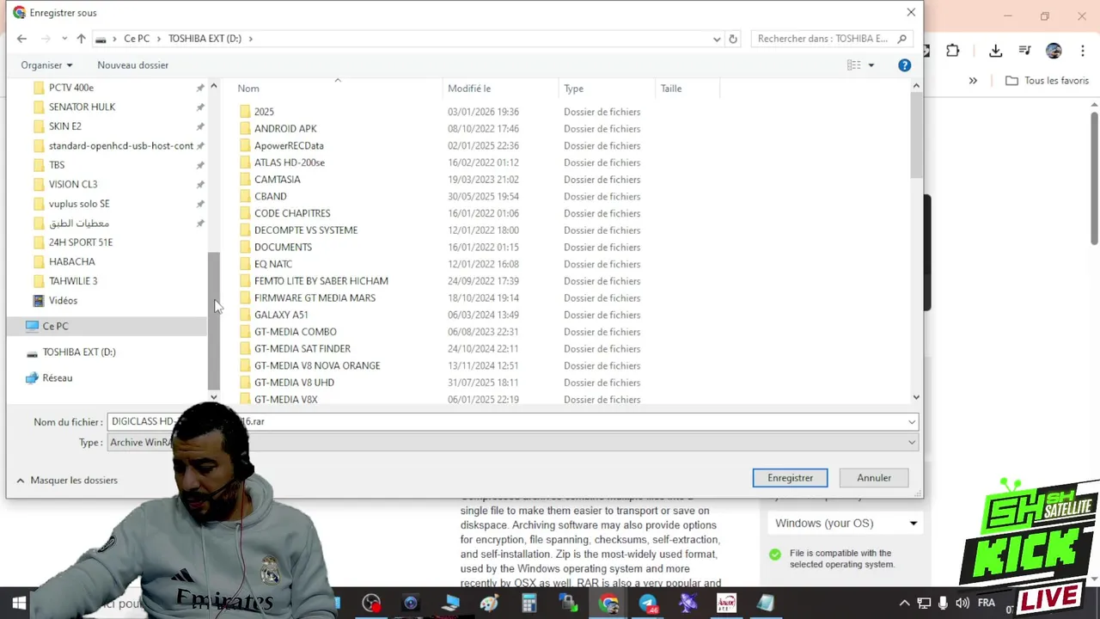1100x619 pixels.
Task: Select the CAMTASIA folder
Action: point(277,180)
